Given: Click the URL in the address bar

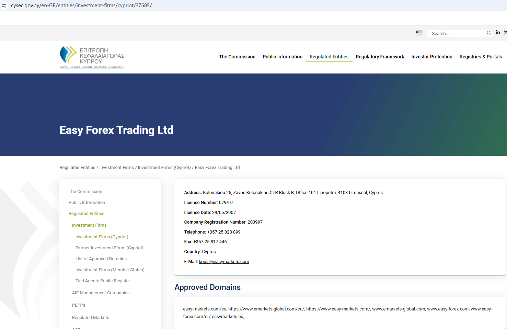Looking at the screenshot, I should [x=81, y=5].
